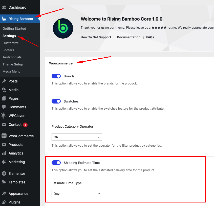
Task: Open Testimonials submenu item
Action: [x=12, y=57]
